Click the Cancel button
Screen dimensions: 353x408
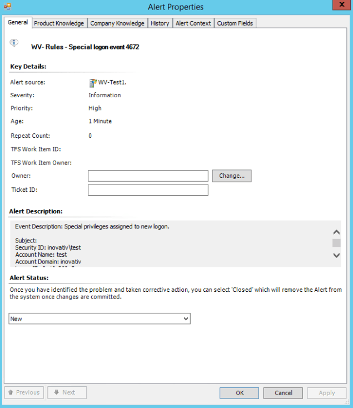click(283, 393)
